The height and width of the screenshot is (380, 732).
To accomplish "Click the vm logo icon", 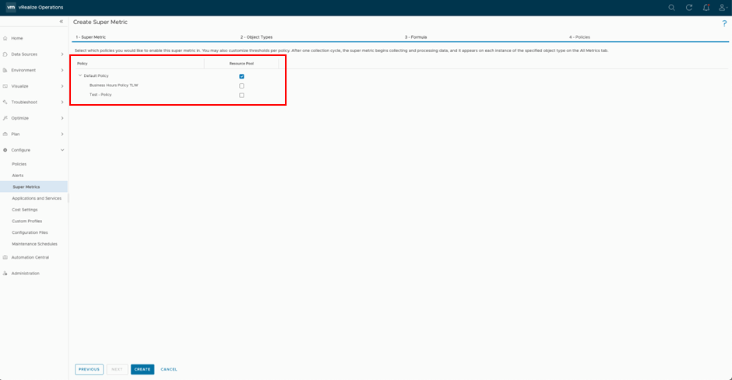I will pyautogui.click(x=10, y=8).
